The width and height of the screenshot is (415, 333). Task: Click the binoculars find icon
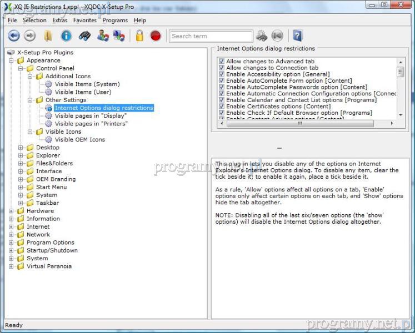pos(84,36)
